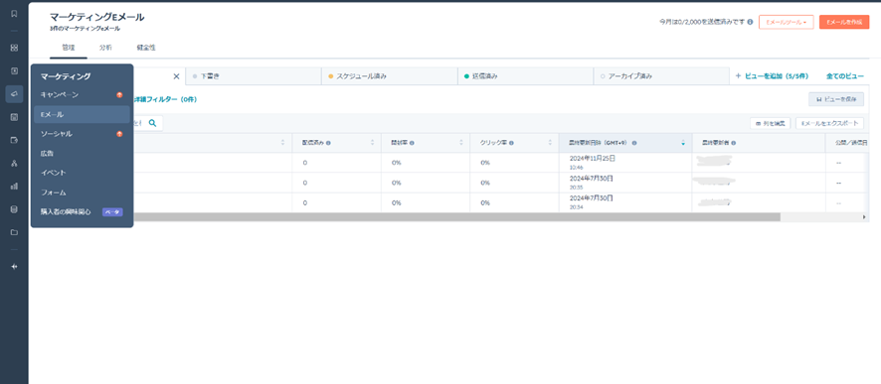881x384 pixels.
Task: Click the 20:34 timestamp row date cell
Action: (x=625, y=202)
